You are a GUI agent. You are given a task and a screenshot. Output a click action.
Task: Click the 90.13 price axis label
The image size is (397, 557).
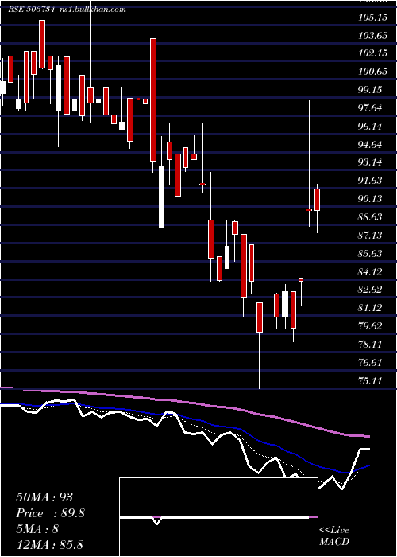[x=371, y=198]
